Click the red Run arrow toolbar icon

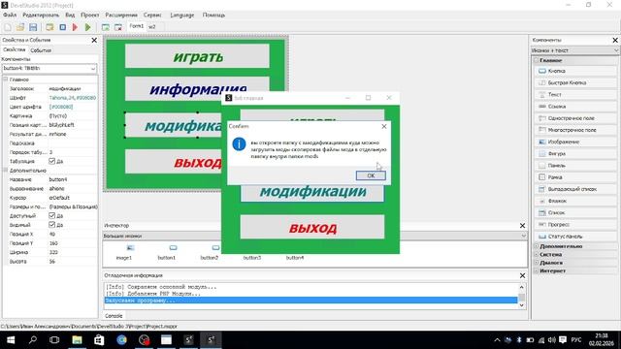pyautogui.click(x=76, y=27)
